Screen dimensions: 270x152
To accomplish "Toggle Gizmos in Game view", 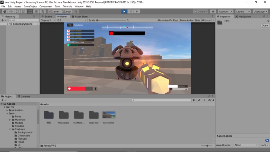I will [206, 20].
